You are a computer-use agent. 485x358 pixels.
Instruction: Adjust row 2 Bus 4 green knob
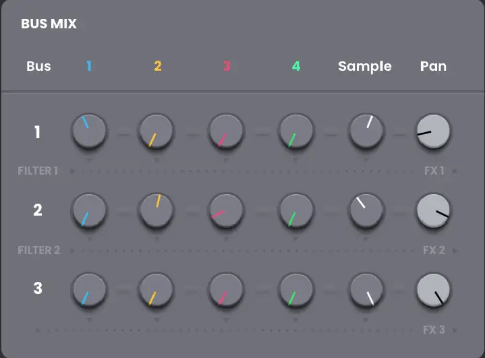point(296,210)
